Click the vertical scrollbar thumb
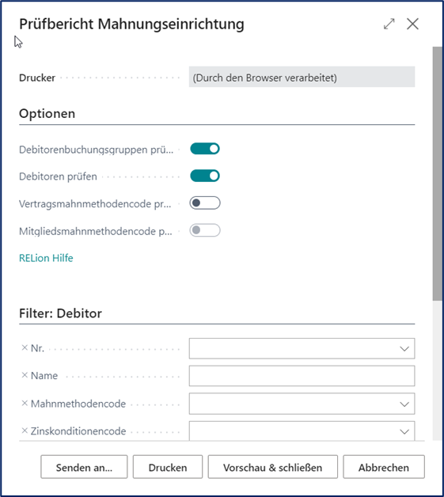The height and width of the screenshot is (497, 444). pyautogui.click(x=438, y=173)
